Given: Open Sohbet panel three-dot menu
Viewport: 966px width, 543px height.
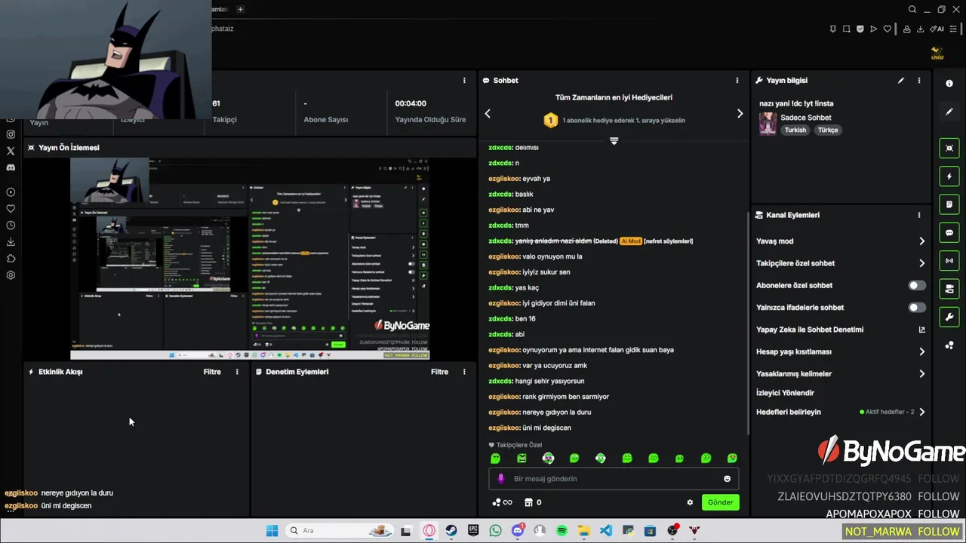Looking at the screenshot, I should coord(737,81).
